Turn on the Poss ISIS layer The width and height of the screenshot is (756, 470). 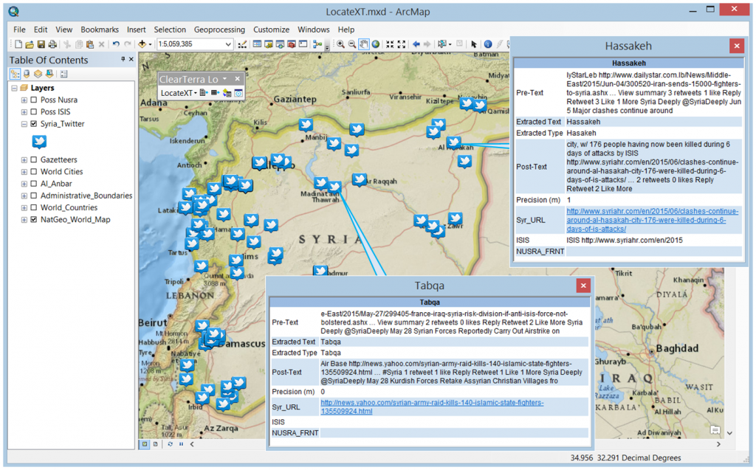[34, 112]
